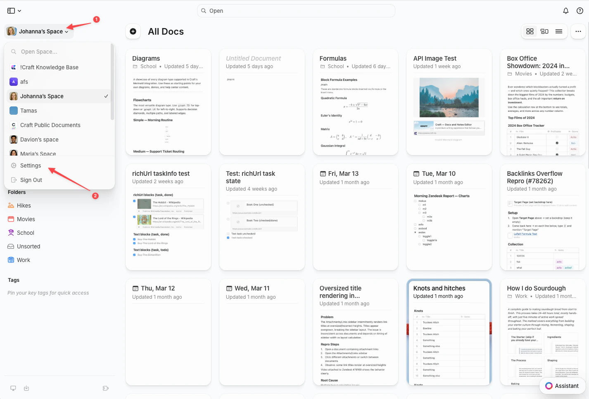Open the Thu, Mar 12 daily note

click(x=168, y=332)
